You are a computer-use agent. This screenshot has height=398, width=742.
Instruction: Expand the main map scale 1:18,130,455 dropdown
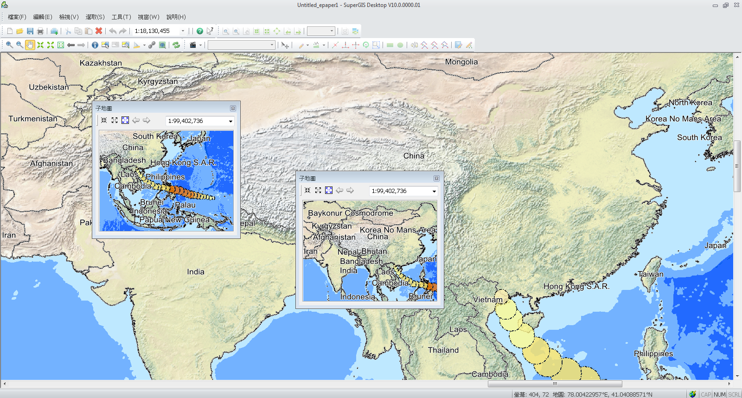[x=183, y=31]
